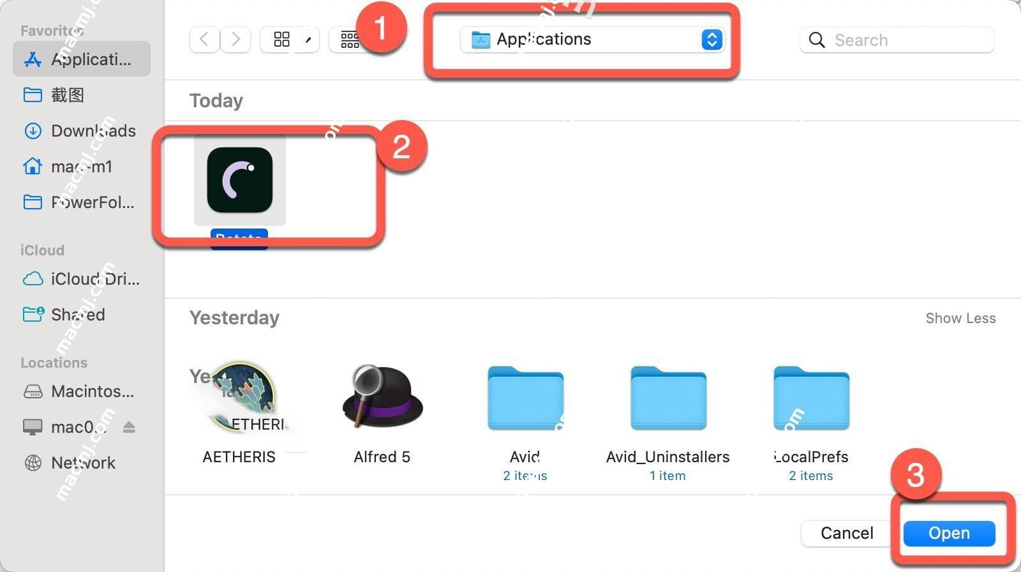Select the LocalPrefs folder
The width and height of the screenshot is (1021, 572).
click(811, 398)
